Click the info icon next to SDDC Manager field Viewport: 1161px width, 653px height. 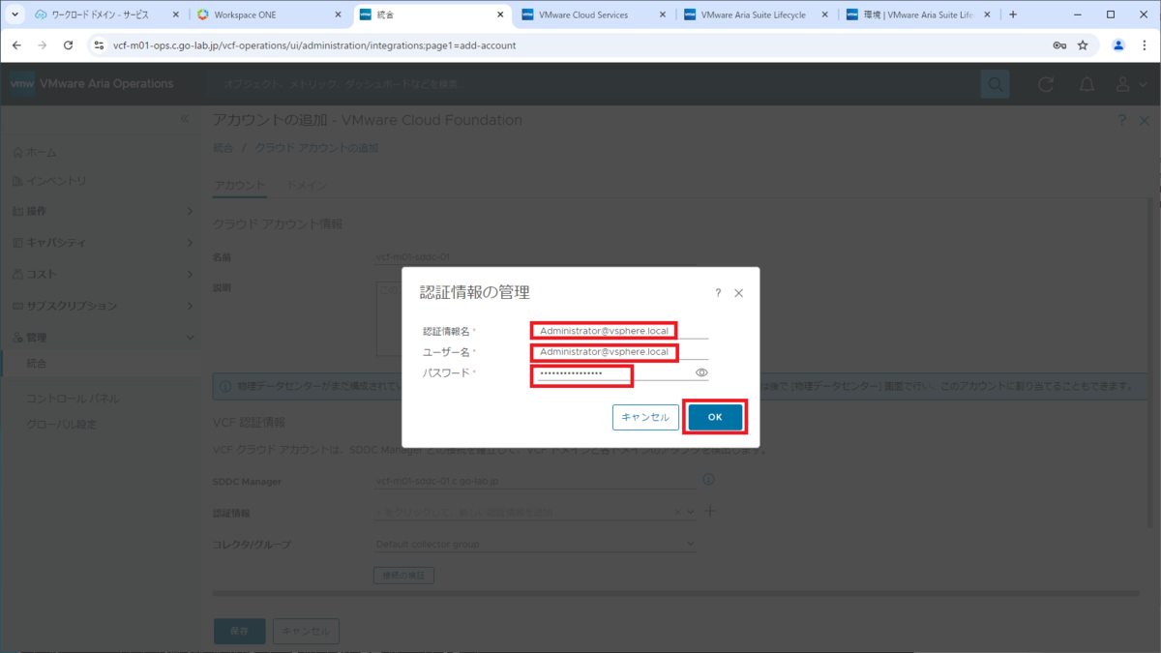point(708,480)
